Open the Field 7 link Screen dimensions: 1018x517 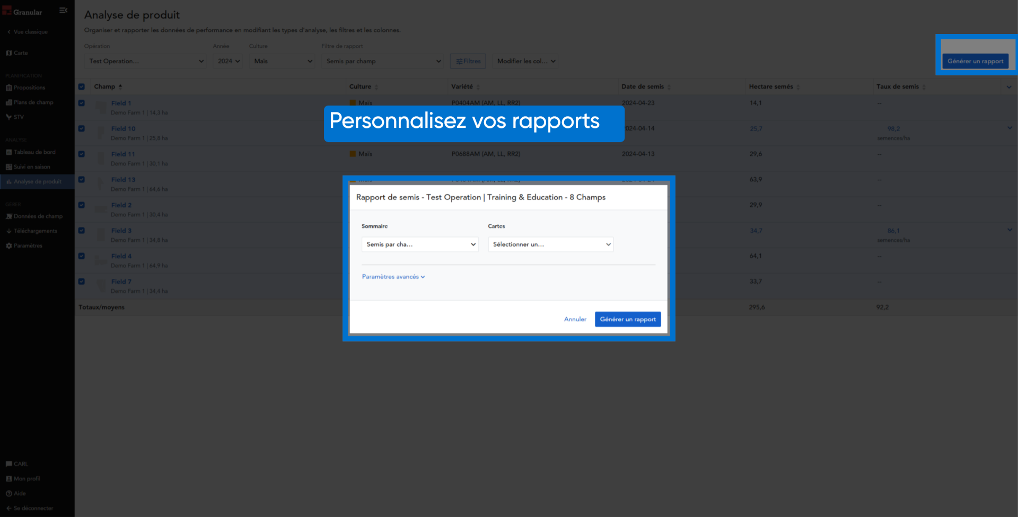click(121, 282)
